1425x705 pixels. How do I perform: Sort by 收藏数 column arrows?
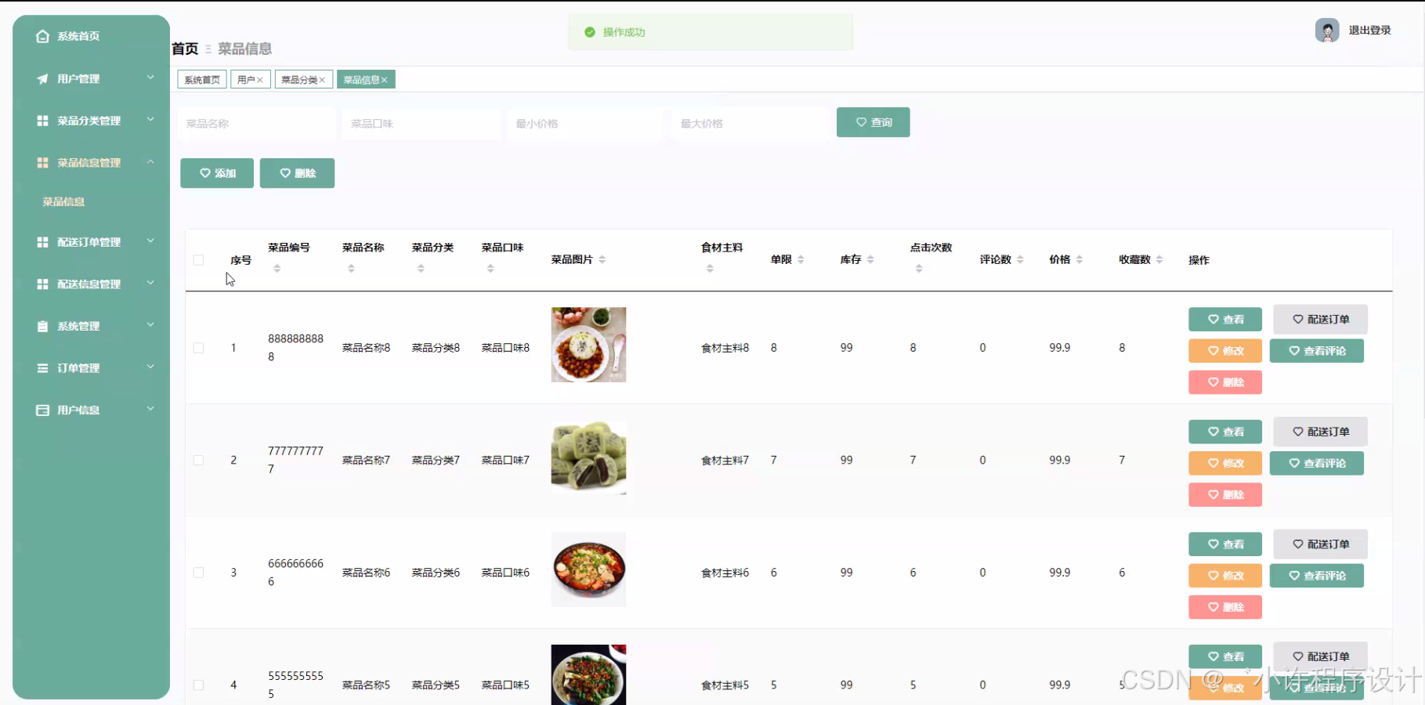(1159, 259)
